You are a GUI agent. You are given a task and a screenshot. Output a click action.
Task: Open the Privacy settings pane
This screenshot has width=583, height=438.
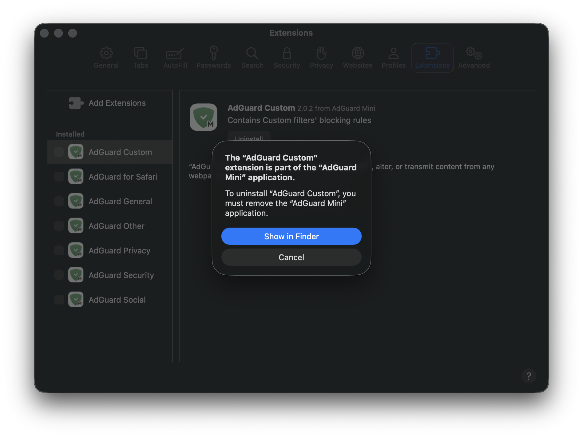click(x=321, y=58)
